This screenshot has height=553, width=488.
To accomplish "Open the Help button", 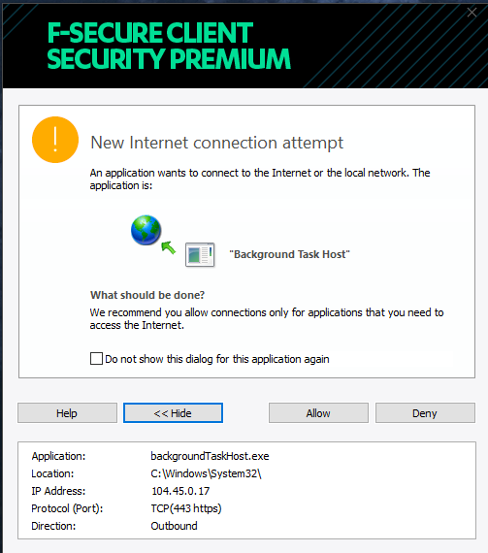I will click(x=67, y=412).
